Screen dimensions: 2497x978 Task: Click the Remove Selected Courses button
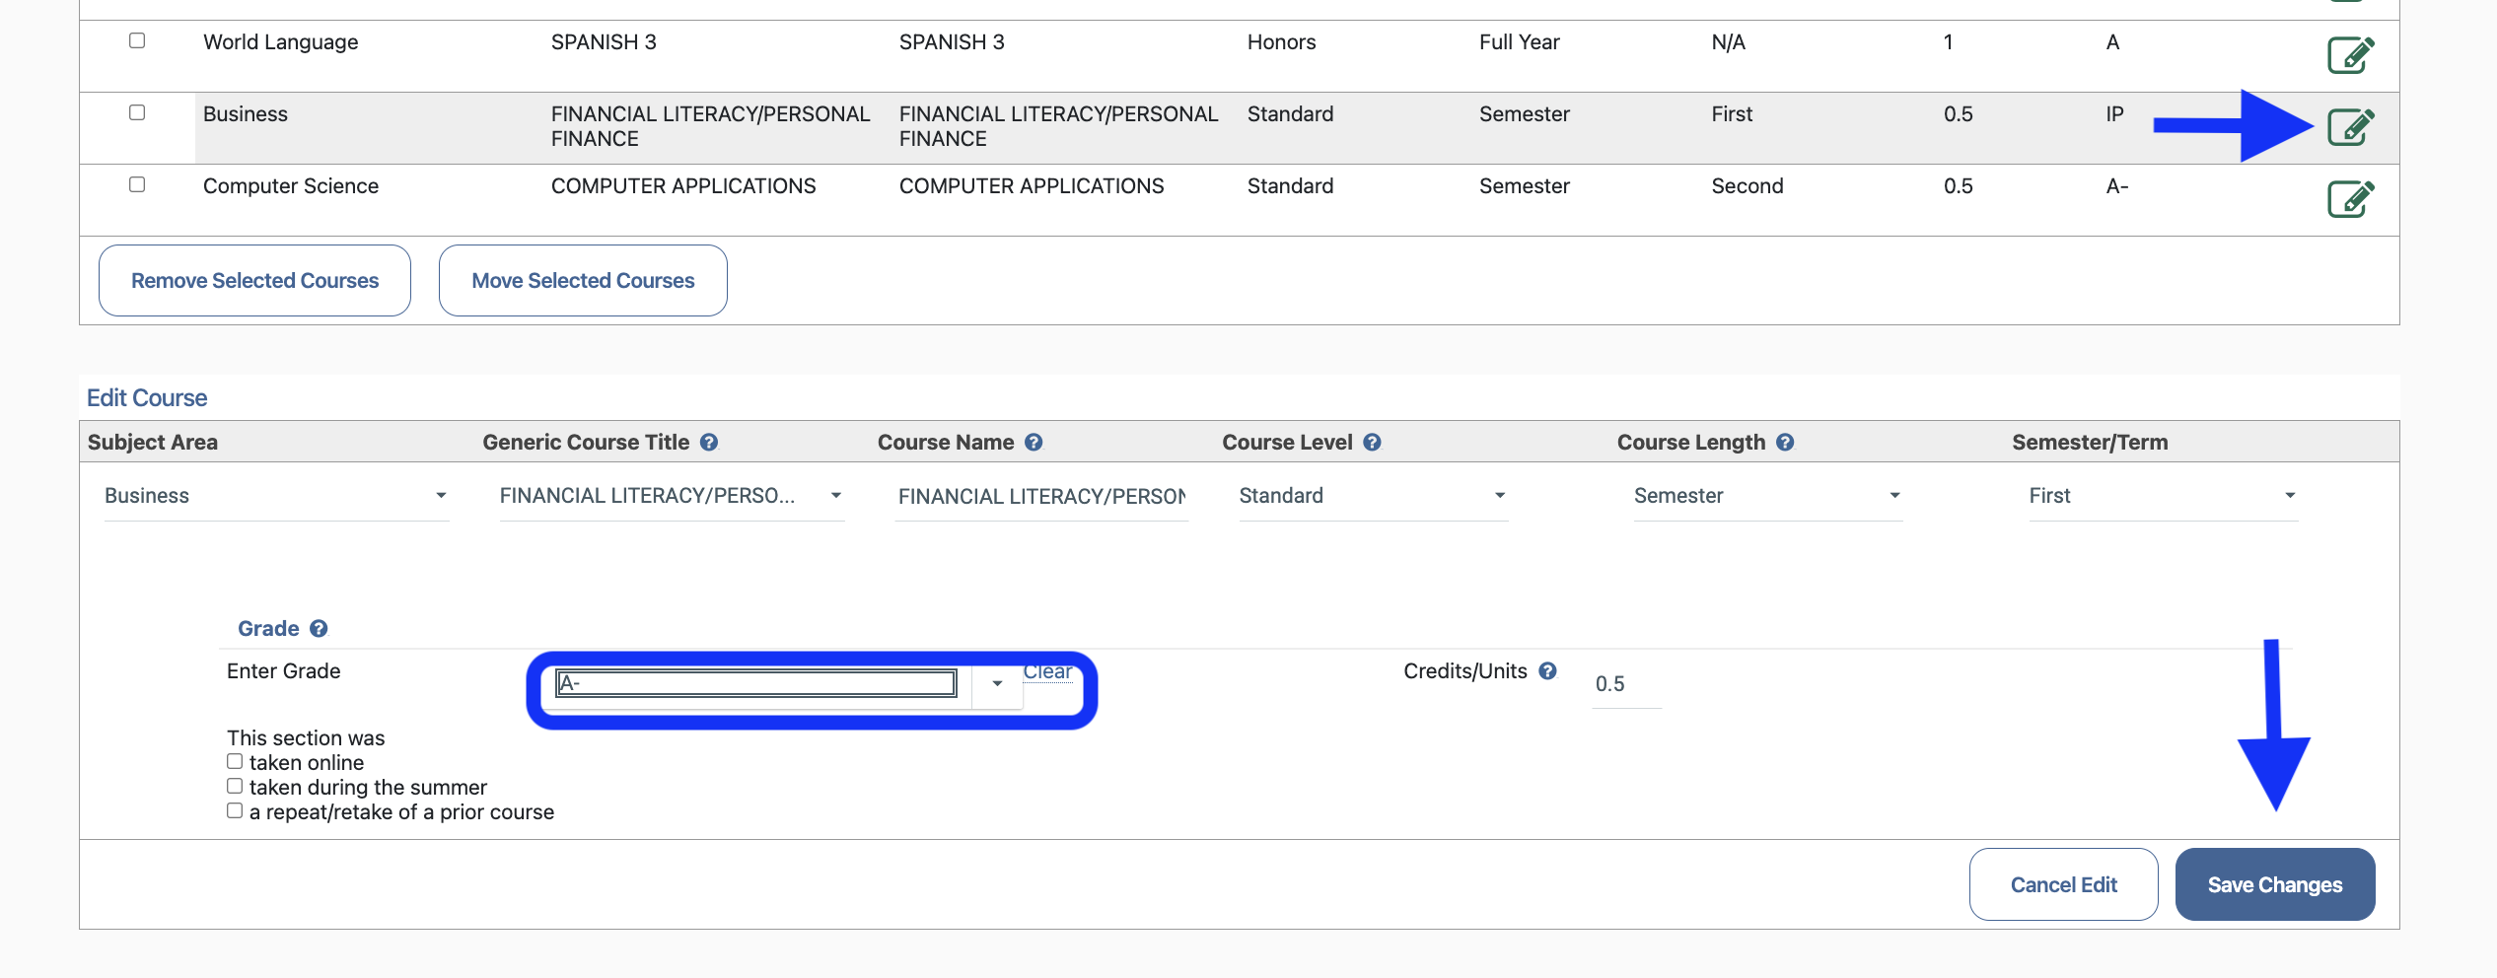[x=253, y=280]
